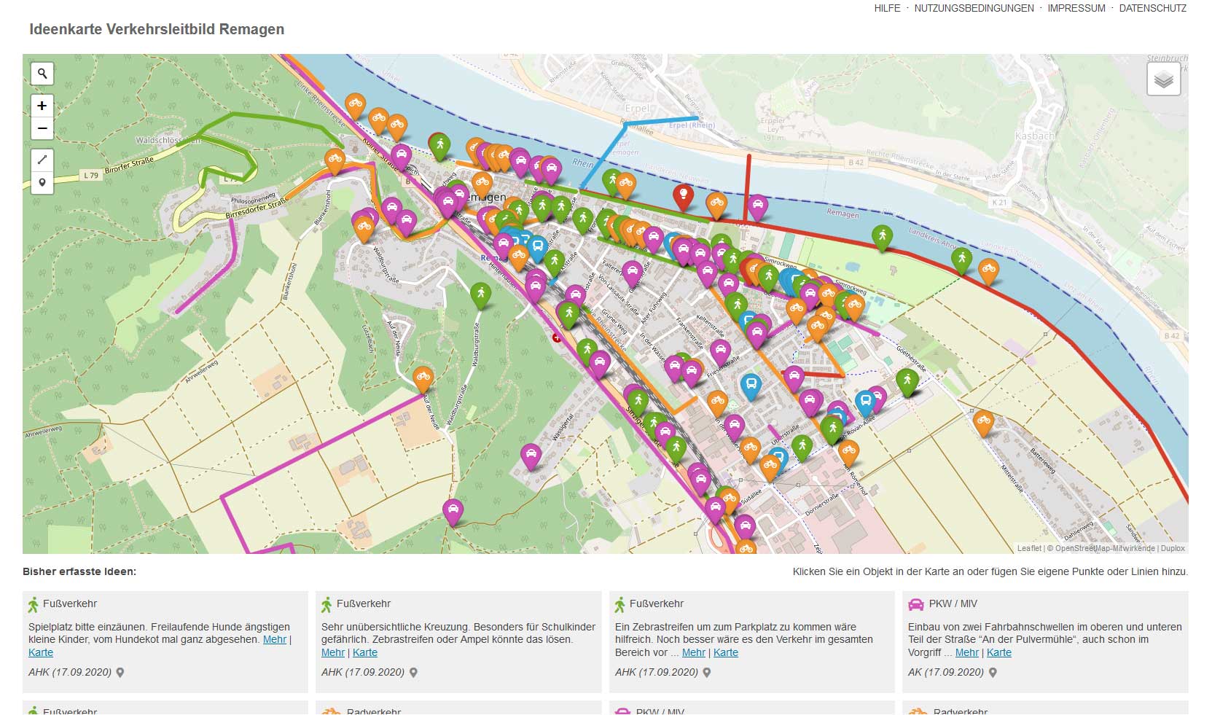Click the red exclamation marker on the Rhine bank
Screen dimensions: 1212x715
[x=683, y=197]
